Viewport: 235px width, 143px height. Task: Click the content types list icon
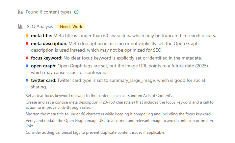coord(20,12)
